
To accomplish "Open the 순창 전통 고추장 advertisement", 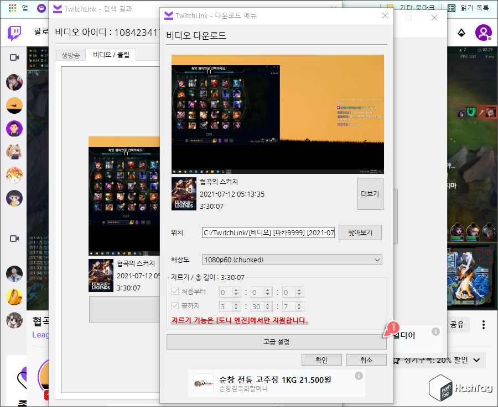I will [x=276, y=383].
